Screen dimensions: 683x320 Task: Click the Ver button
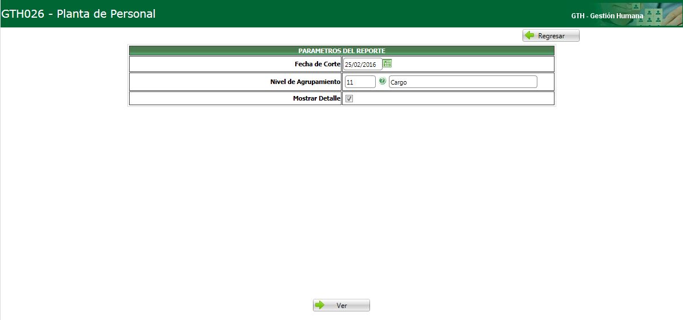(x=341, y=305)
